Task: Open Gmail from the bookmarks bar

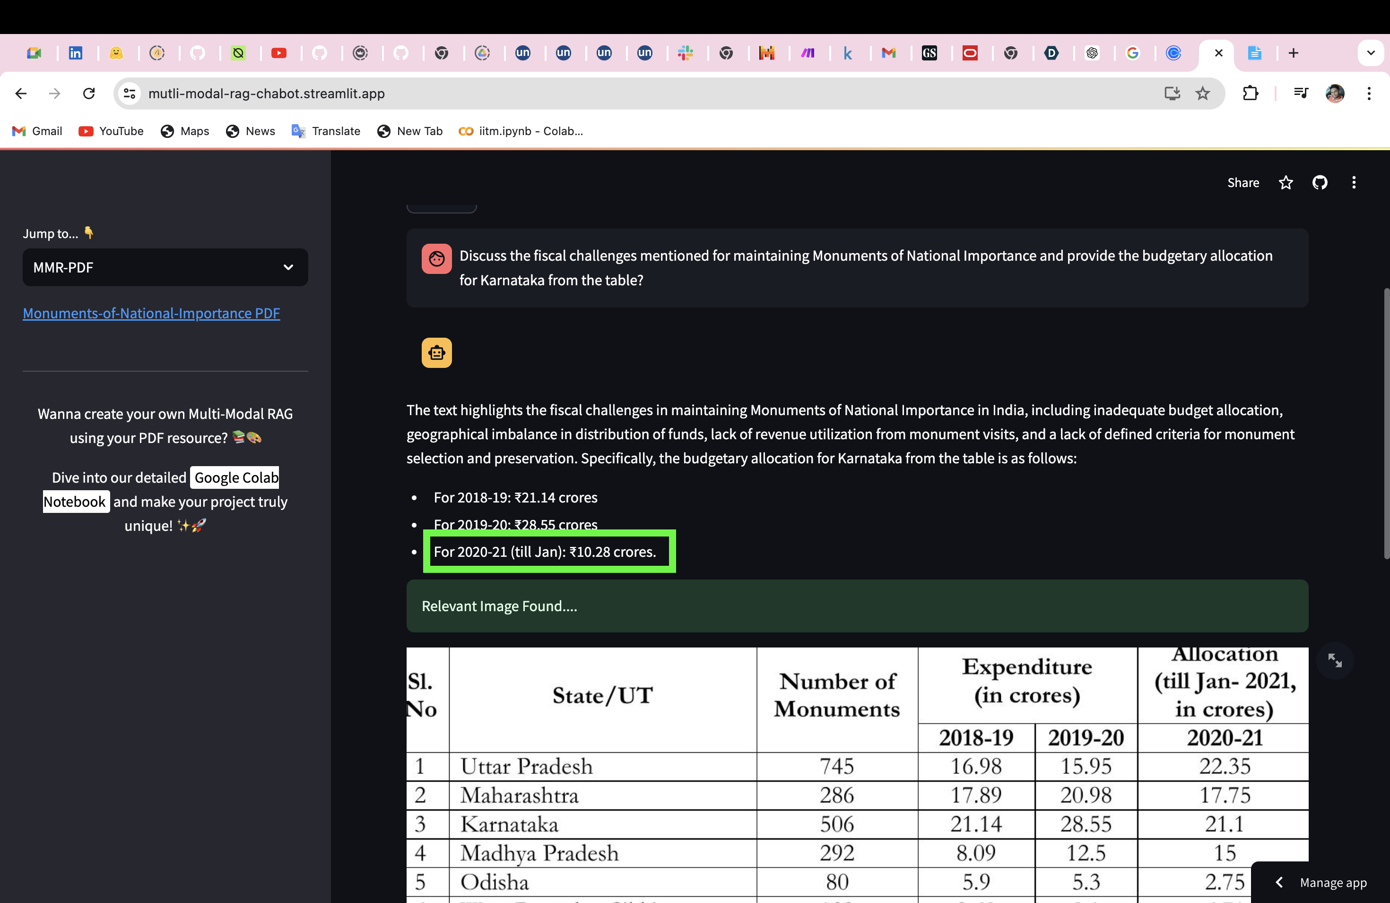Action: [x=37, y=131]
